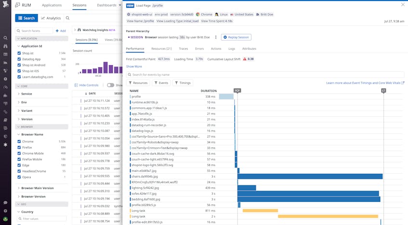Open the sidebar search magnifier icon

tap(5, 38)
